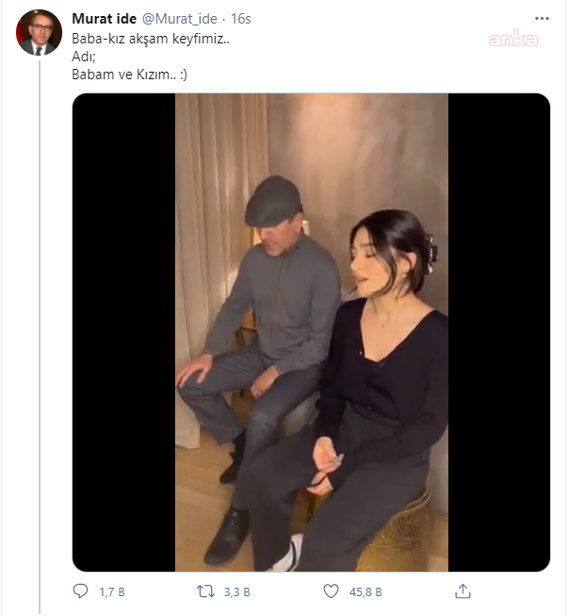Screen dimensions: 568x616
Task: Open the Murat ide display name
Action: pyautogui.click(x=104, y=19)
